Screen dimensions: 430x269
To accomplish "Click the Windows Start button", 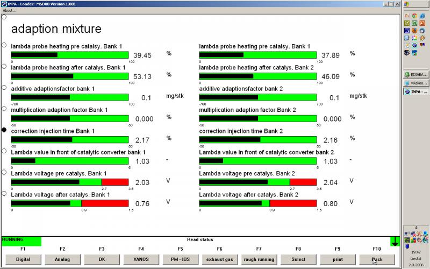I will pyautogui.click(x=415, y=4).
